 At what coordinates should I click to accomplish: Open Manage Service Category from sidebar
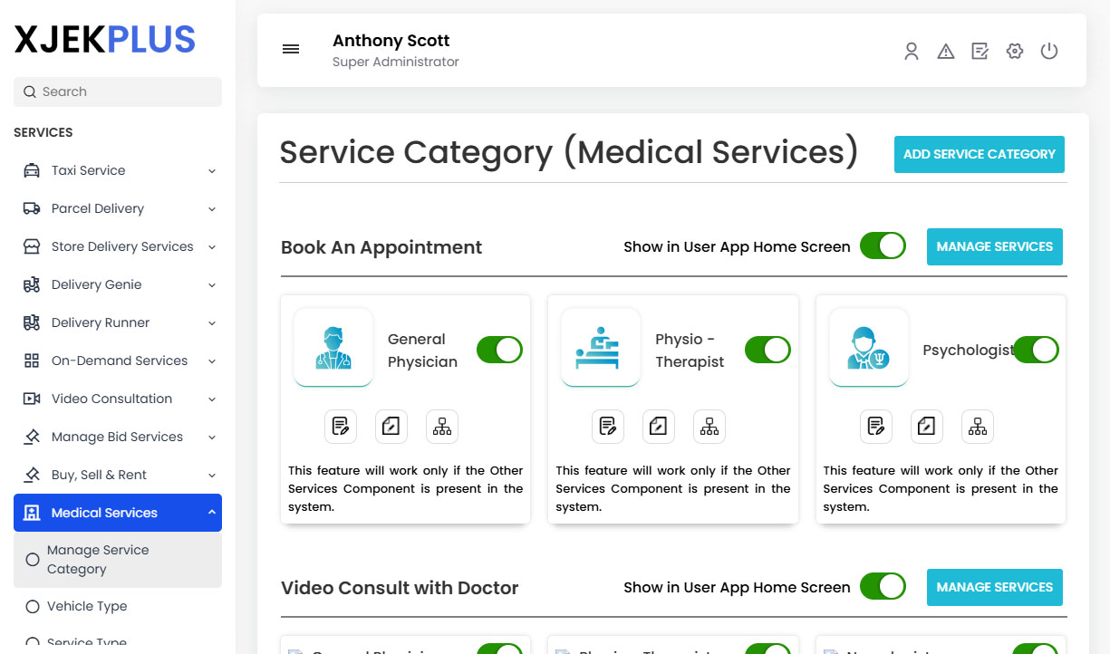tap(98, 559)
